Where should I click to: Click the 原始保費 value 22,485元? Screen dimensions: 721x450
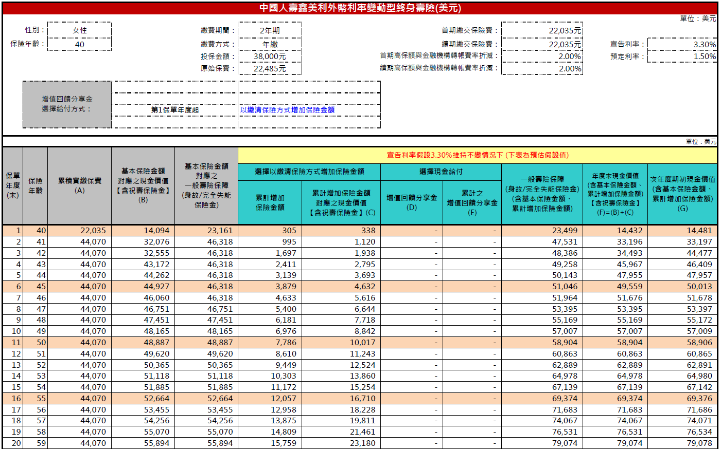click(x=270, y=68)
